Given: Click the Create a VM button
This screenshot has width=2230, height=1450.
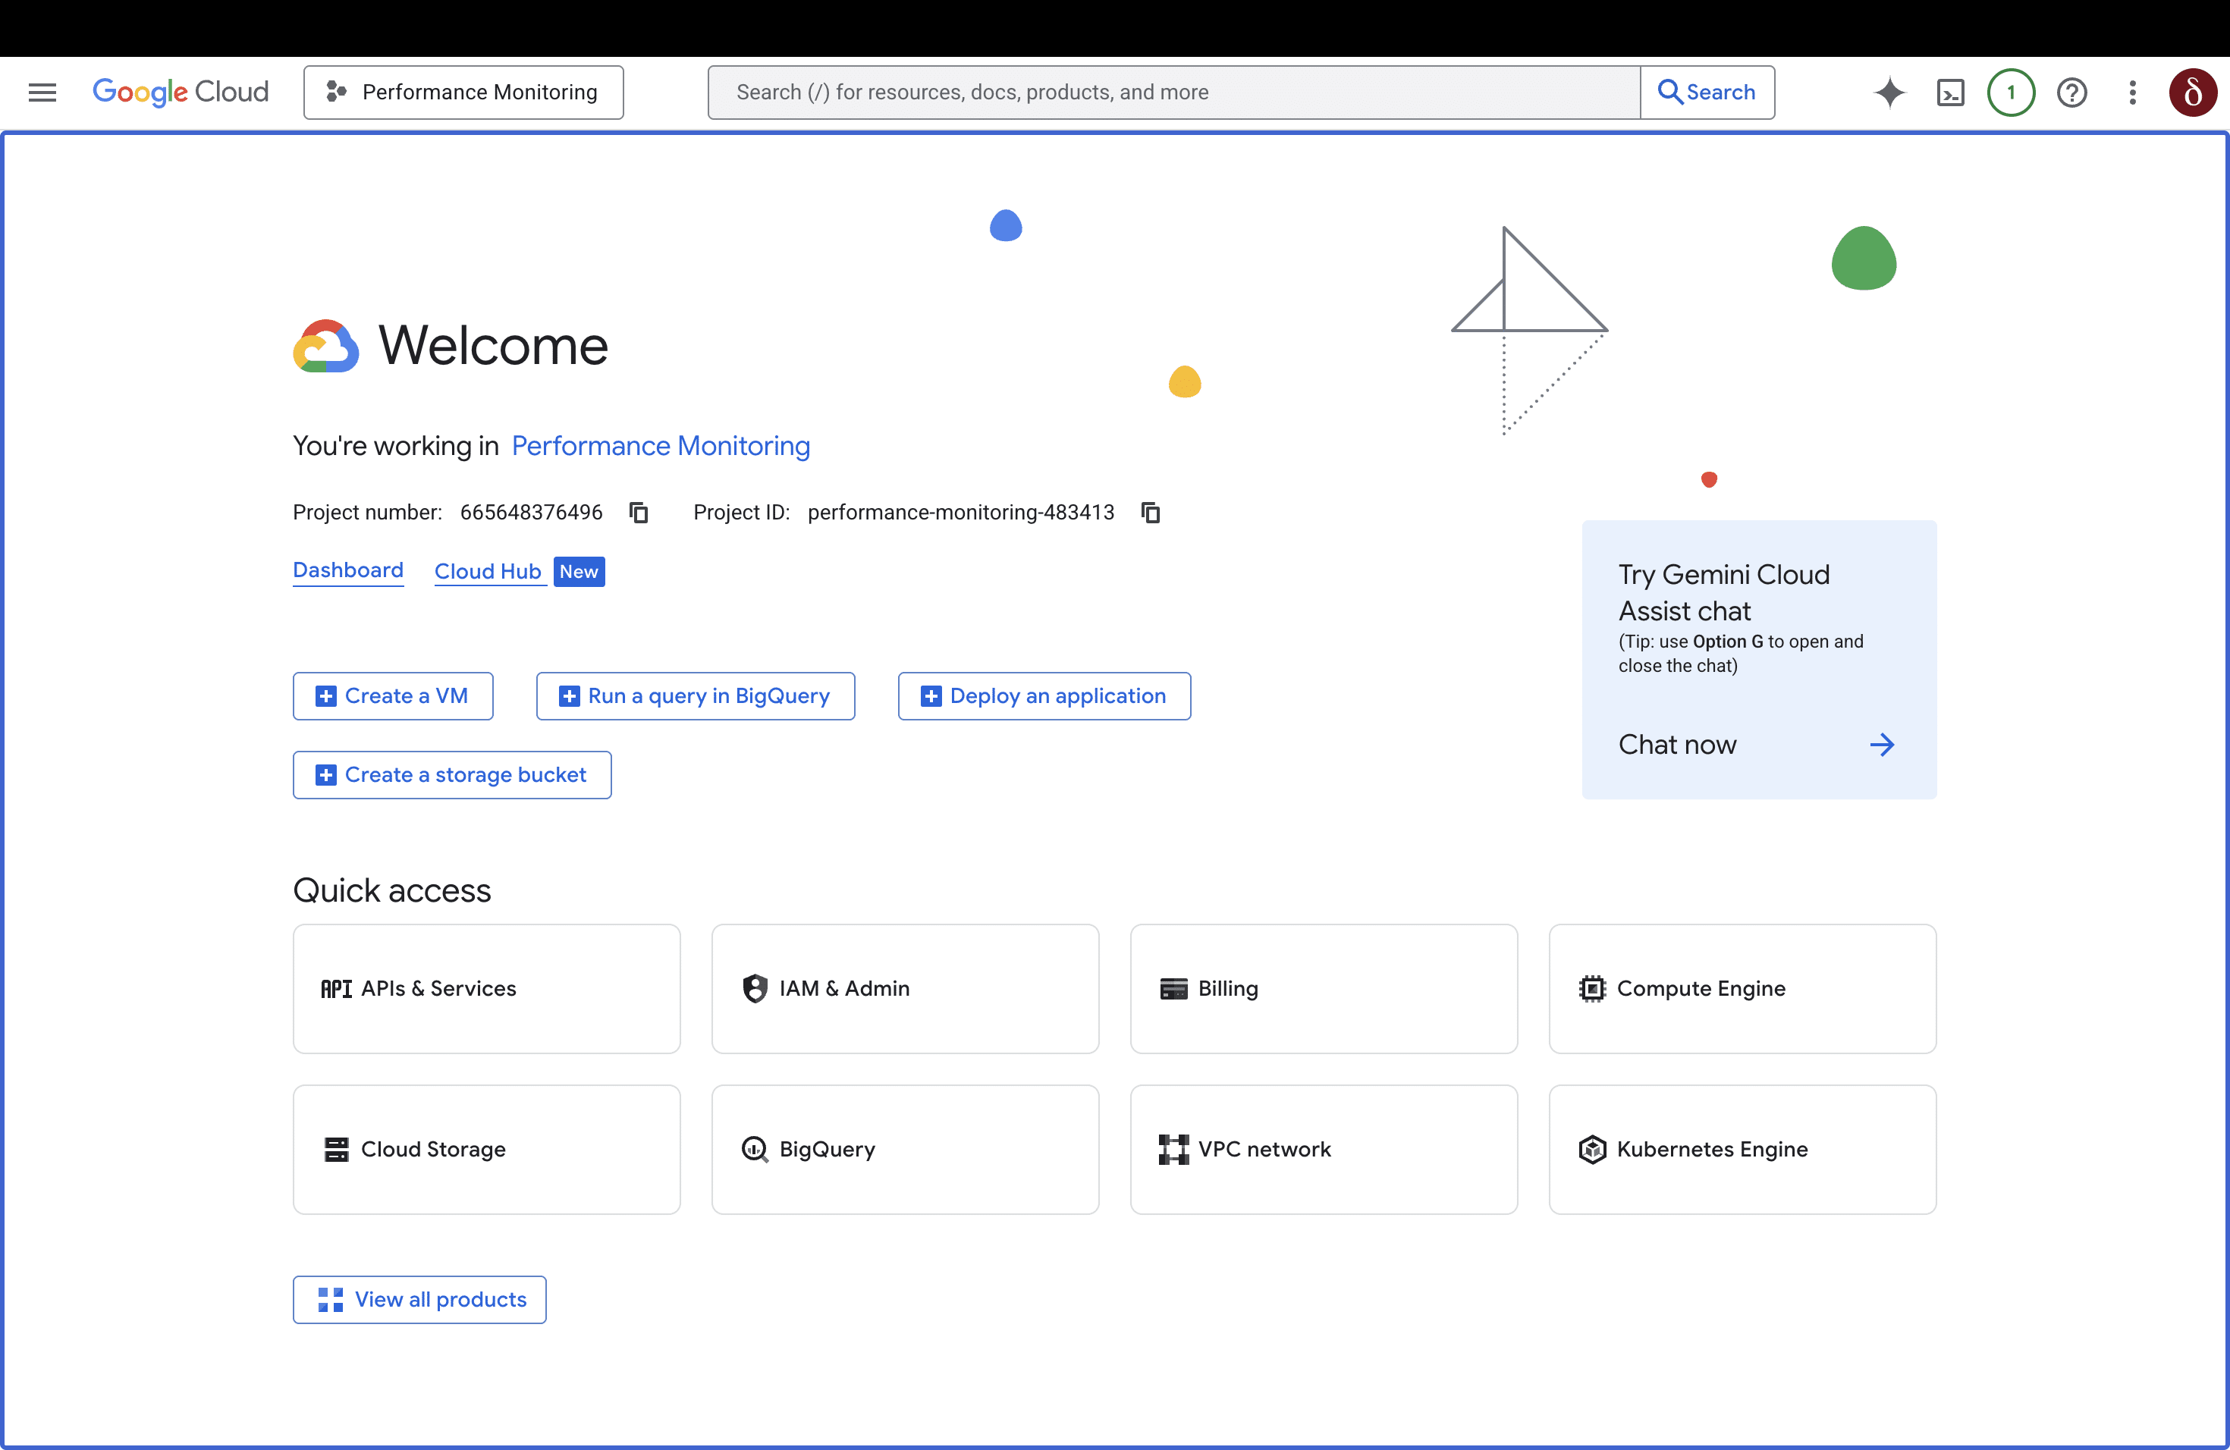Looking at the screenshot, I should (393, 696).
